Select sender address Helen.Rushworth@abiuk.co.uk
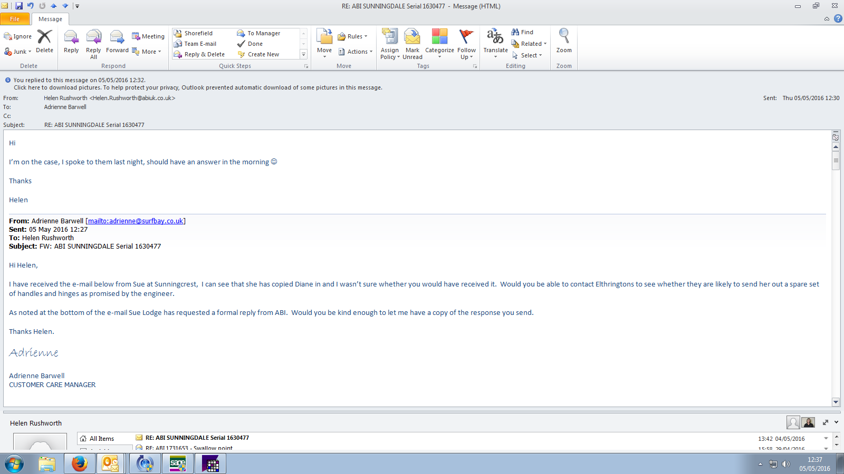Image resolution: width=844 pixels, height=474 pixels. pos(132,98)
